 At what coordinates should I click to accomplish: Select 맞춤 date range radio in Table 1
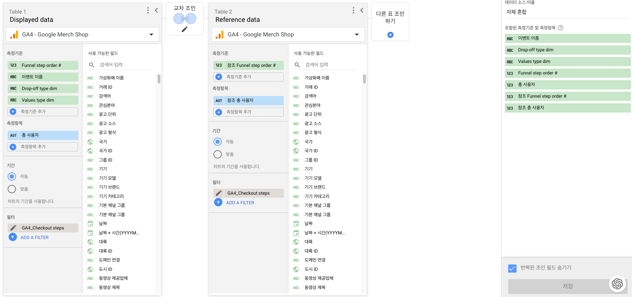click(x=12, y=189)
